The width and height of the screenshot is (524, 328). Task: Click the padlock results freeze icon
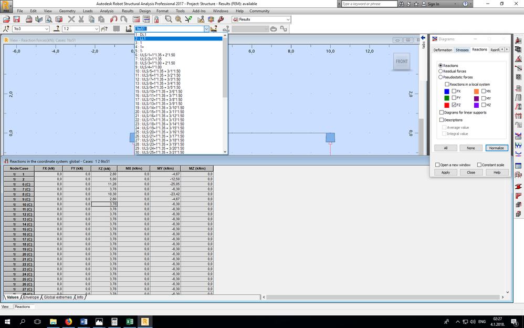[x=156, y=19]
